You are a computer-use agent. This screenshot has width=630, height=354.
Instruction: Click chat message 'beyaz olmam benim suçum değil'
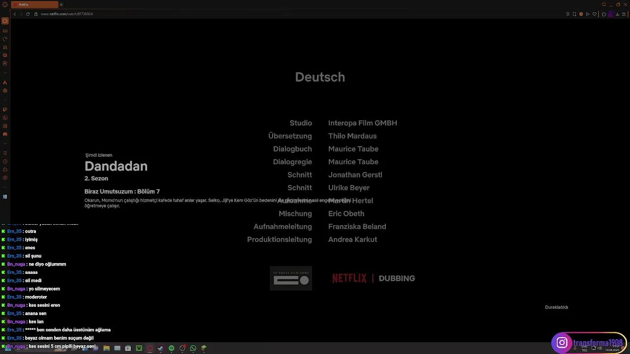click(59, 338)
